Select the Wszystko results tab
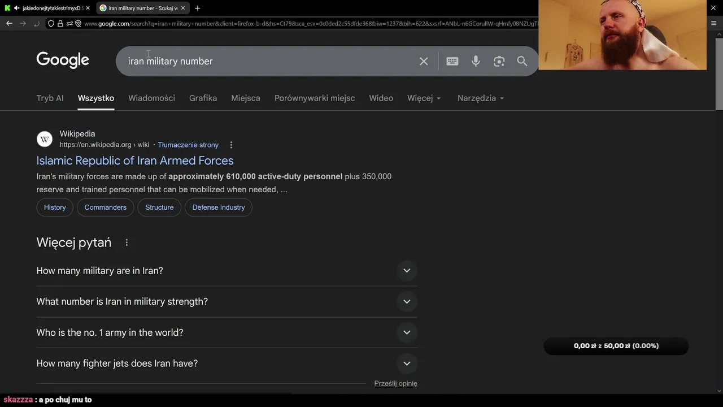The image size is (723, 407). coord(96,98)
